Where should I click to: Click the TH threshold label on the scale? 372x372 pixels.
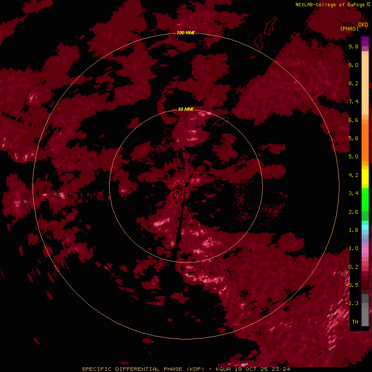click(355, 322)
